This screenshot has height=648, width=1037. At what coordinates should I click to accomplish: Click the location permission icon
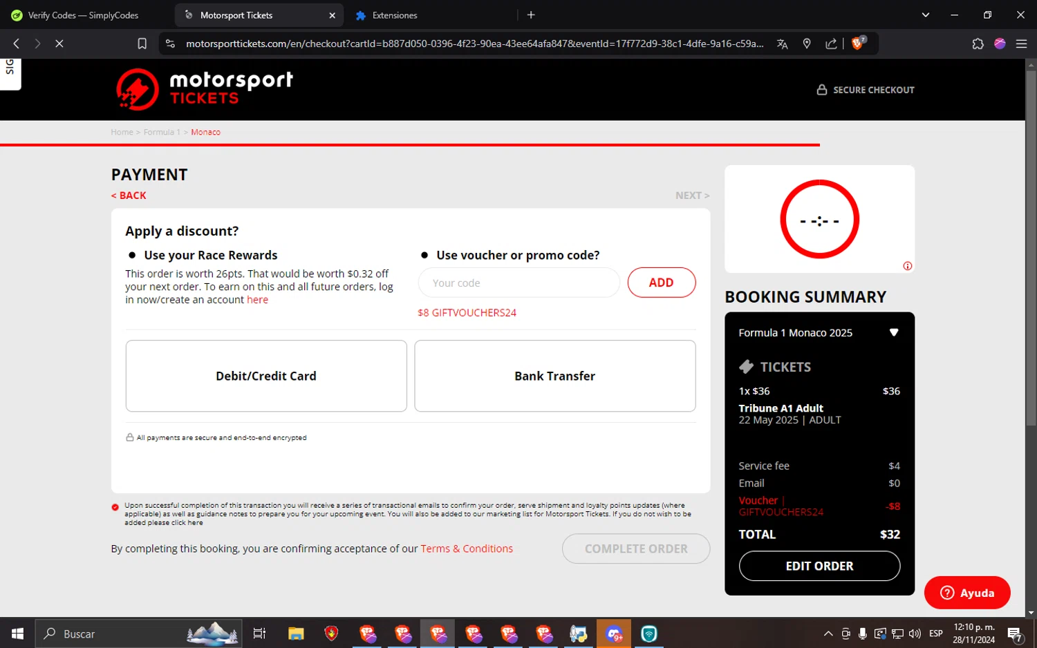pos(807,44)
